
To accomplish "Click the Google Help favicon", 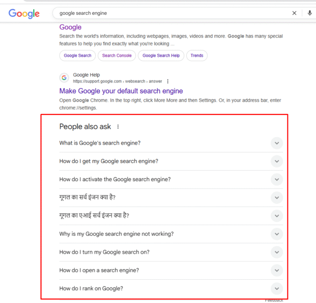I will pyautogui.click(x=64, y=77).
